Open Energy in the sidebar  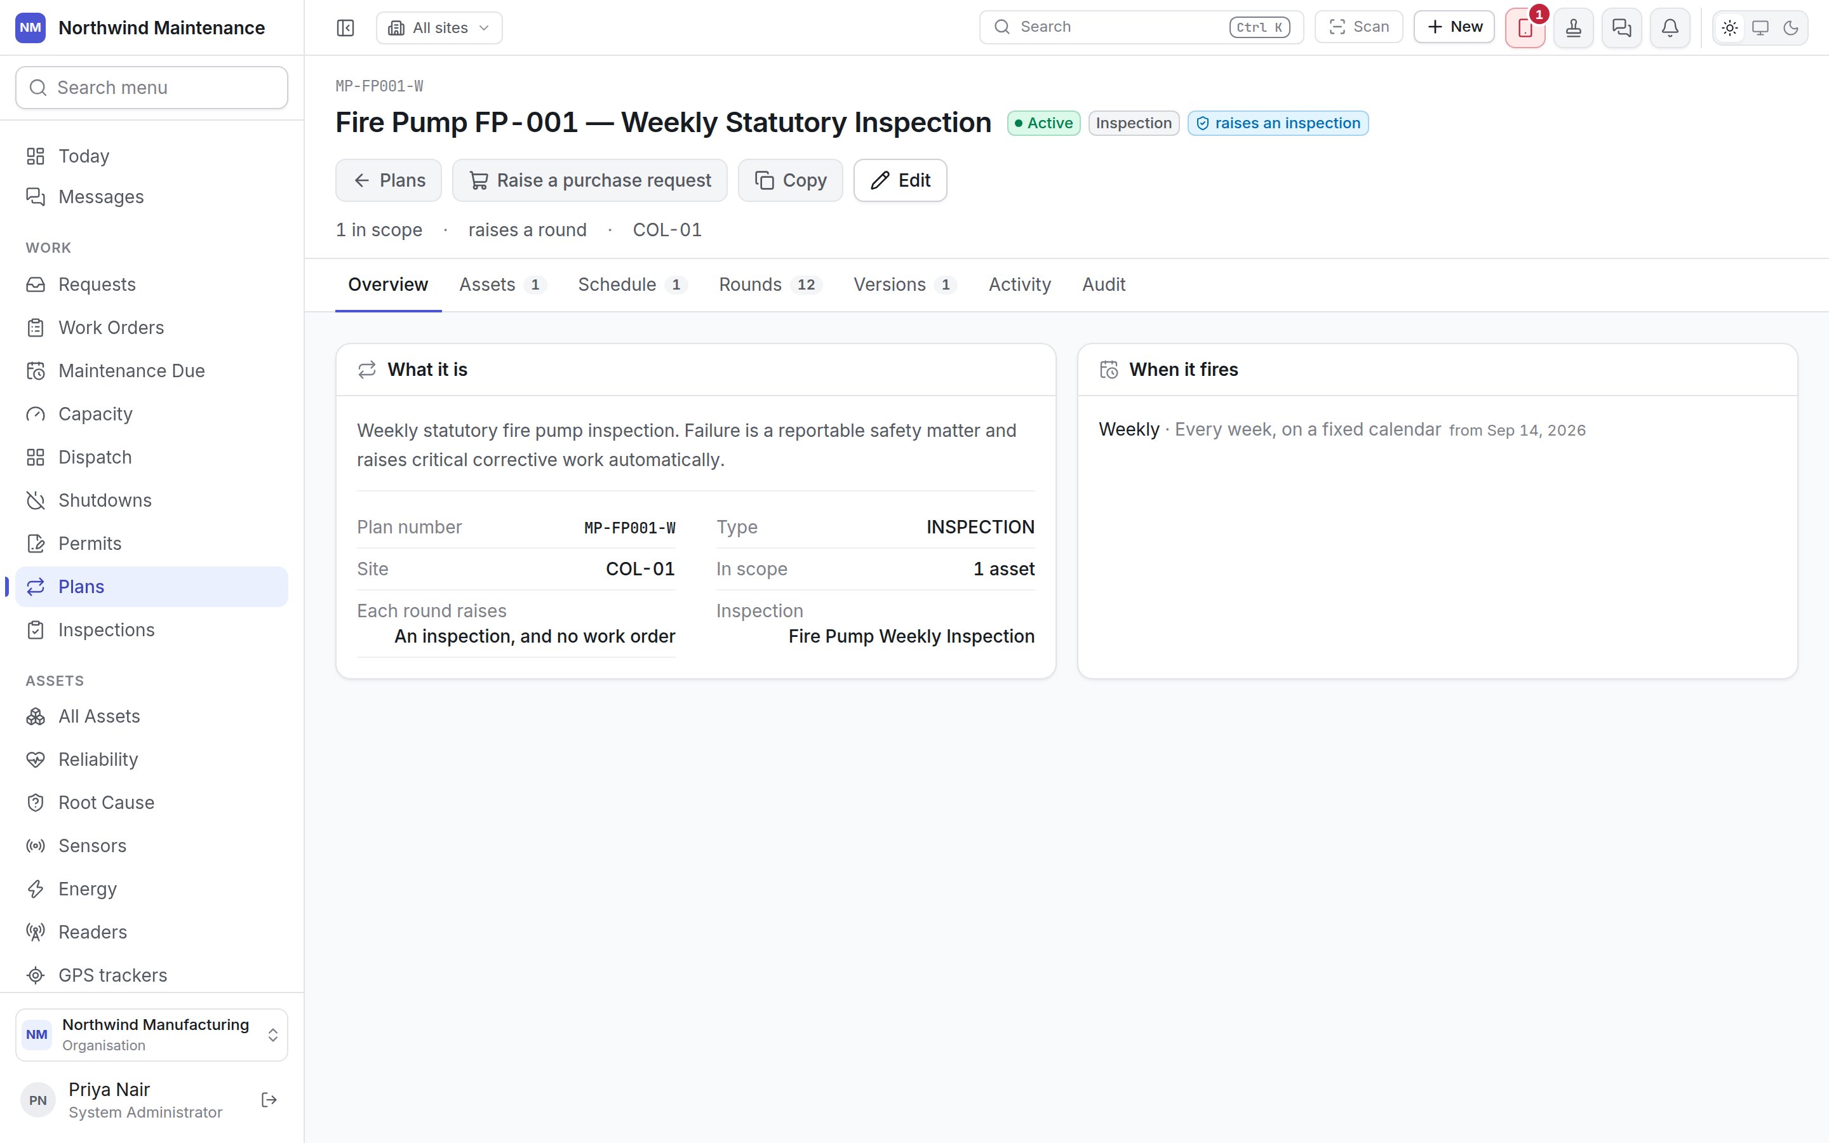152,889
